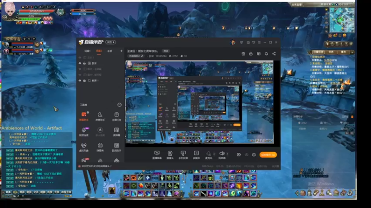
Task: Click the padlock icon in the stream header
Action: (251, 54)
